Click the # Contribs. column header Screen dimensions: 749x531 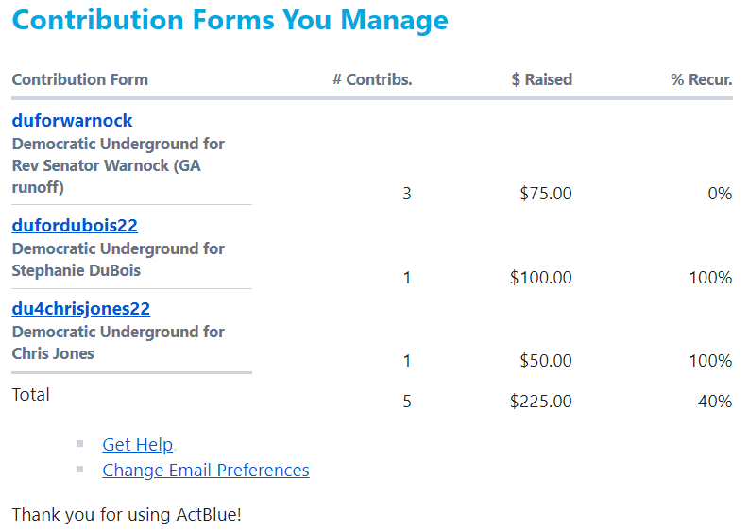click(x=372, y=79)
